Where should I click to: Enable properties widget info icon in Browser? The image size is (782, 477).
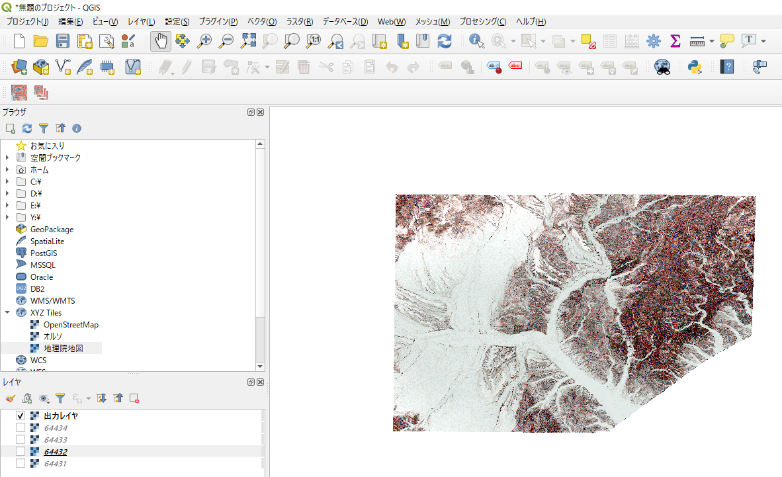[x=76, y=129]
